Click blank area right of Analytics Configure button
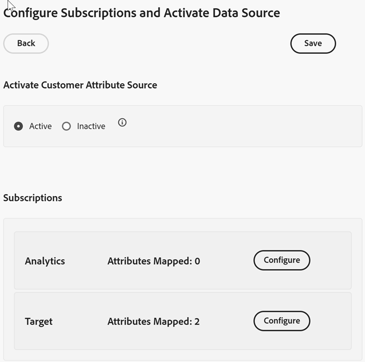 point(330,261)
